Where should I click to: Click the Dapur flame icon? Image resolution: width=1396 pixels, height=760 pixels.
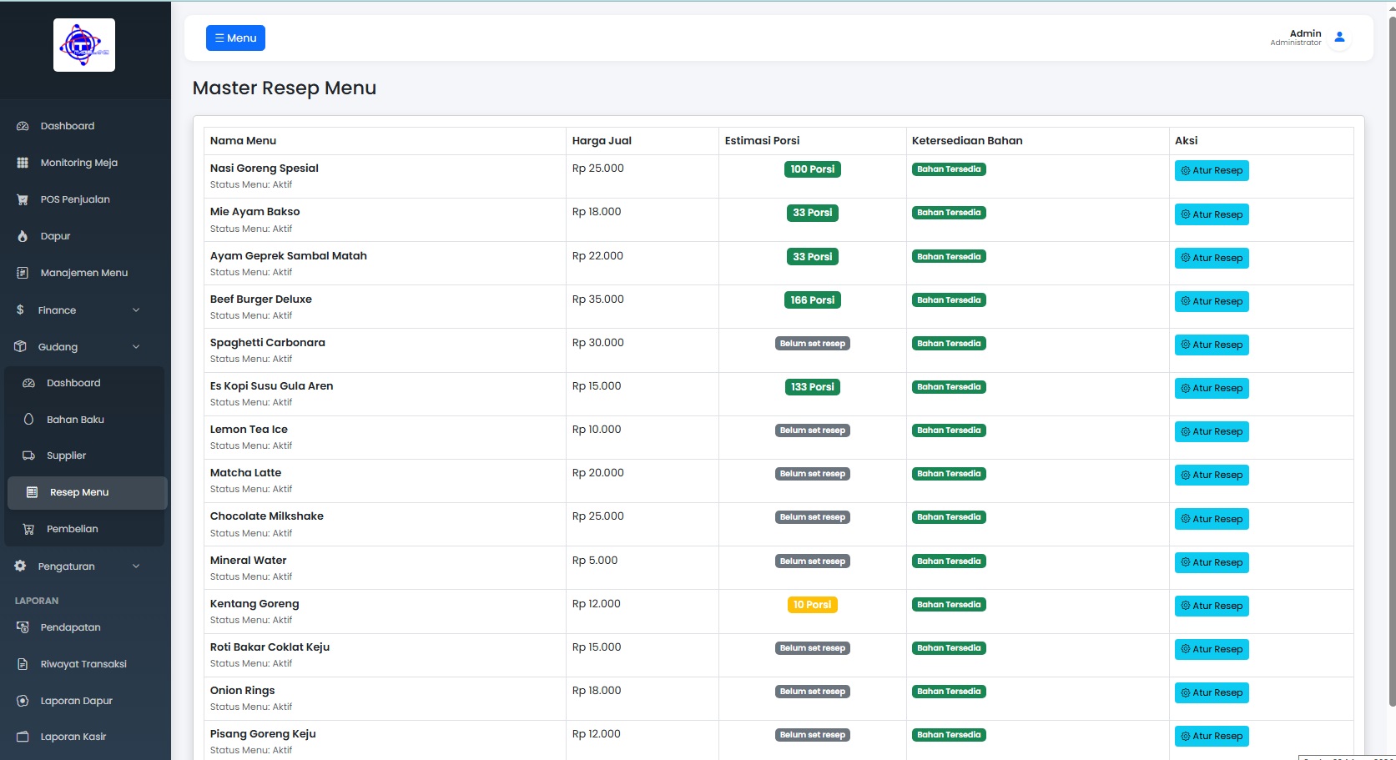(x=23, y=236)
